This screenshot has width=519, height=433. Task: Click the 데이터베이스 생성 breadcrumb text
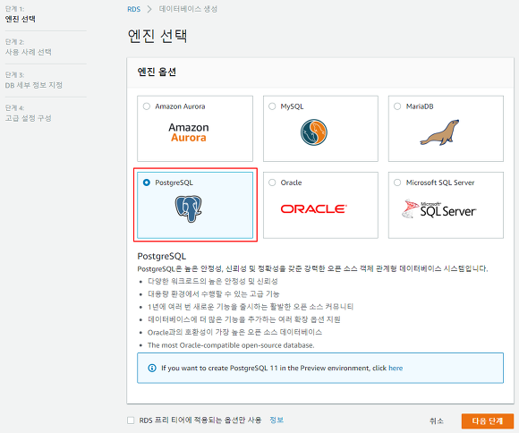[x=188, y=9]
